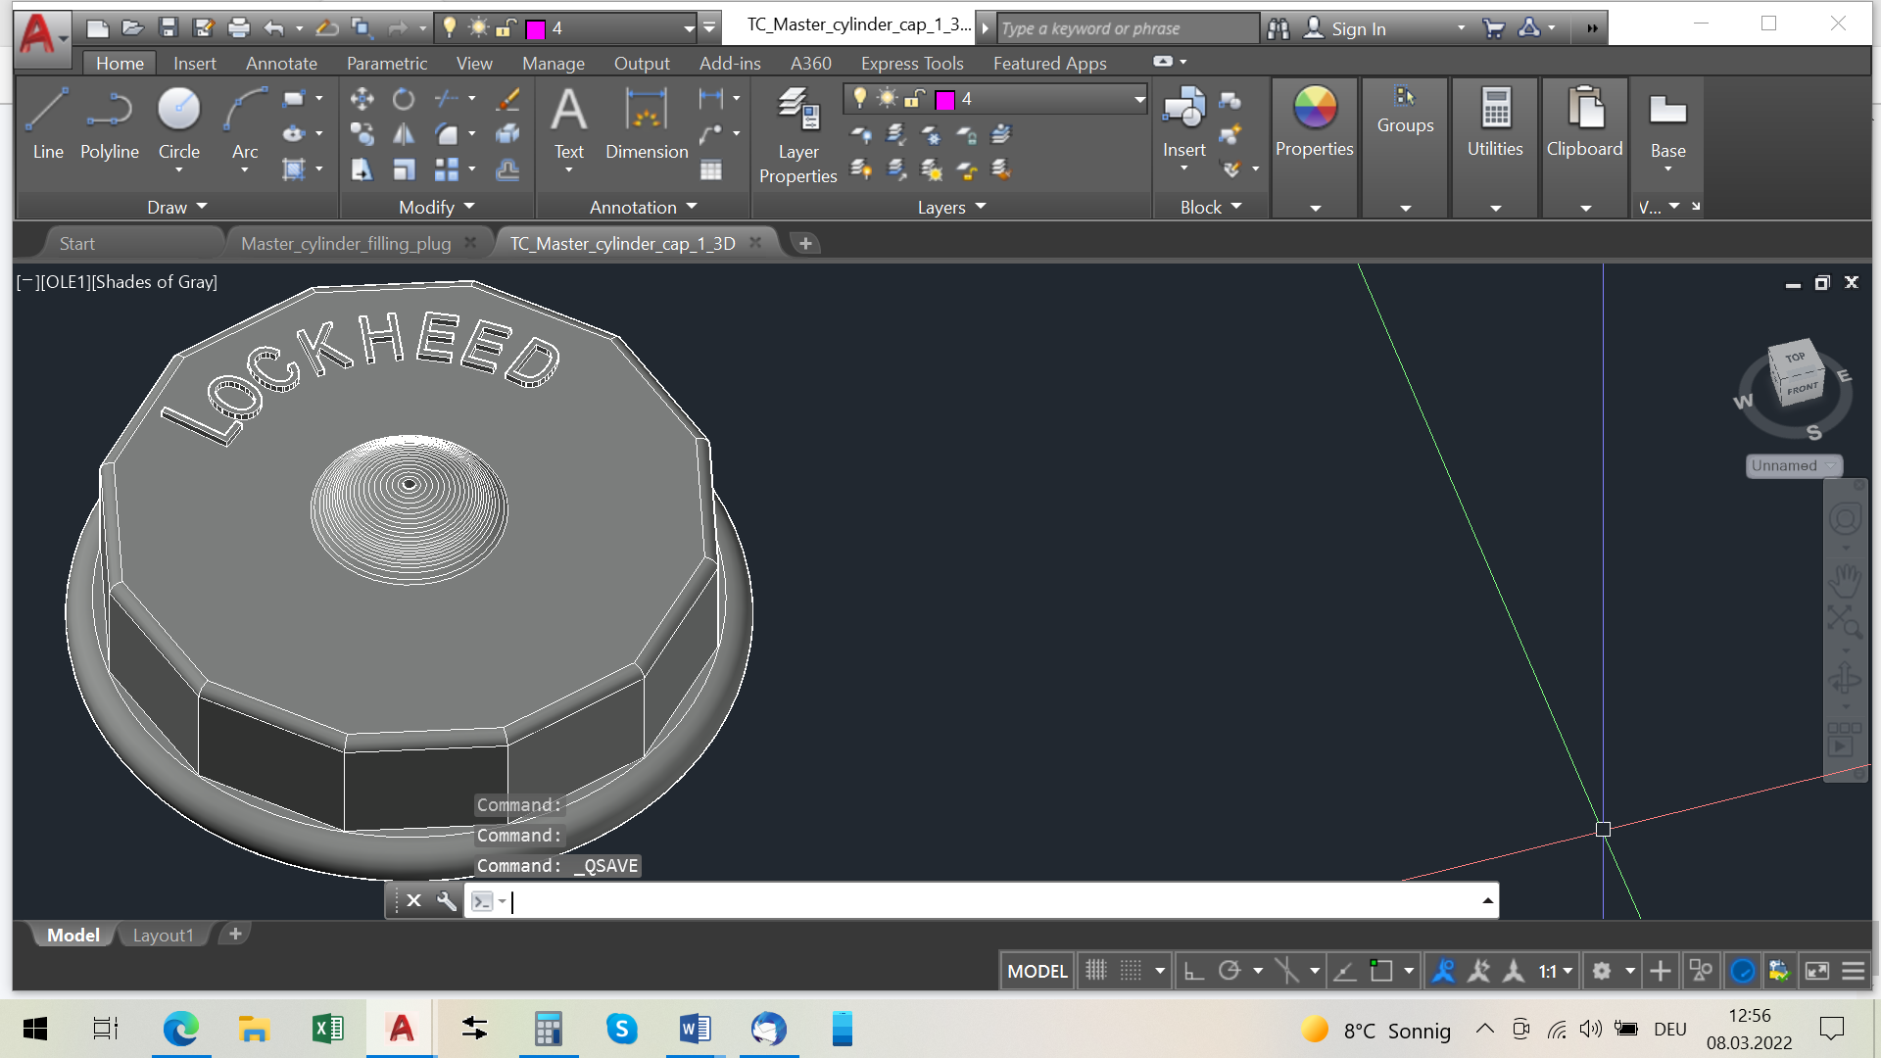The width and height of the screenshot is (1881, 1058).
Task: Expand the Draw panel dropdown
Action: coord(177,207)
